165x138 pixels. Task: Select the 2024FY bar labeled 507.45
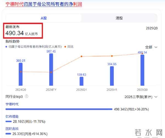point(51,70)
